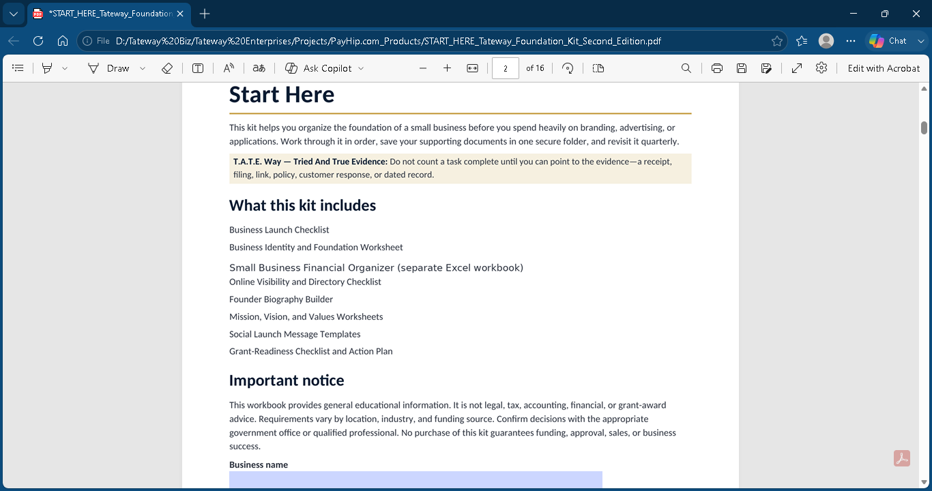This screenshot has height=491, width=932.
Task: Select the Highlight tool
Action: 47,68
